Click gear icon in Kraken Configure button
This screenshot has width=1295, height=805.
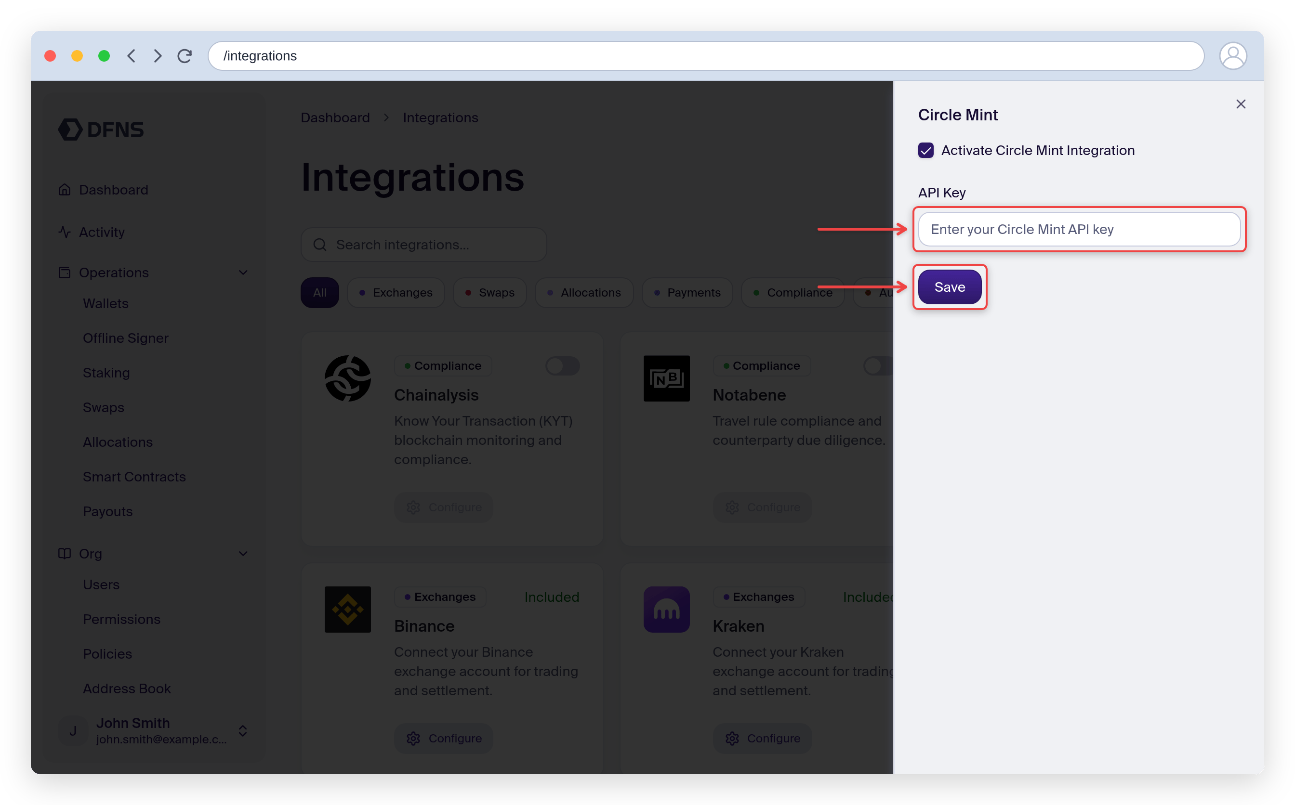click(x=732, y=739)
